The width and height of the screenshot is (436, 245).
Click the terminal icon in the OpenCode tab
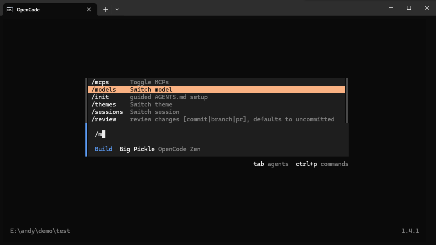pos(10,9)
